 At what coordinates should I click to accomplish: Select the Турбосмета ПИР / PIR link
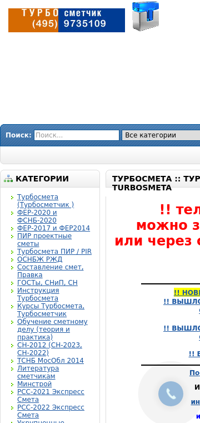[x=54, y=252]
